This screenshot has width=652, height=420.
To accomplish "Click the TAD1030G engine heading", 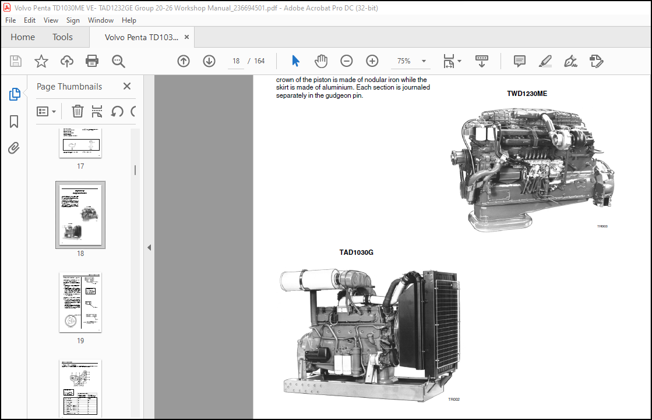I will 357,252.
